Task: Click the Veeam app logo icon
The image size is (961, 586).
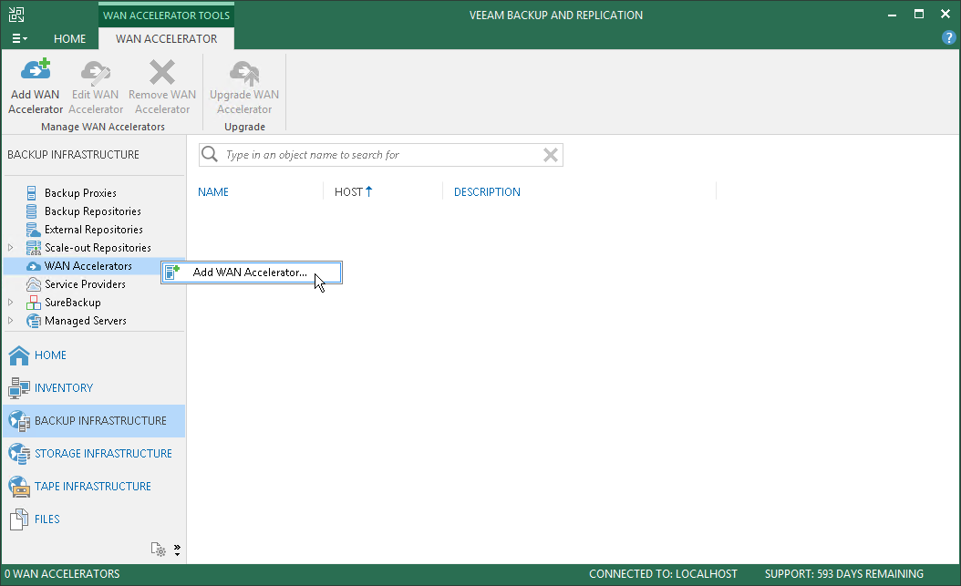Action: pyautogui.click(x=16, y=15)
